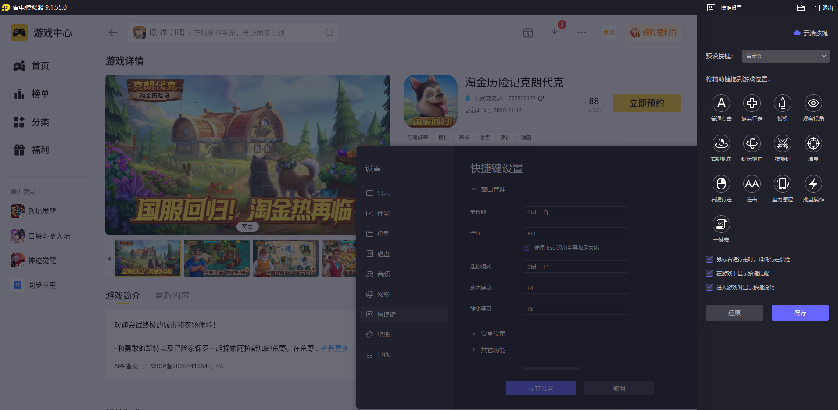The width and height of the screenshot is (838, 410).
Task: Toggle 使用 Esc 退出全屏和最大化 checkbox
Action: (526, 247)
